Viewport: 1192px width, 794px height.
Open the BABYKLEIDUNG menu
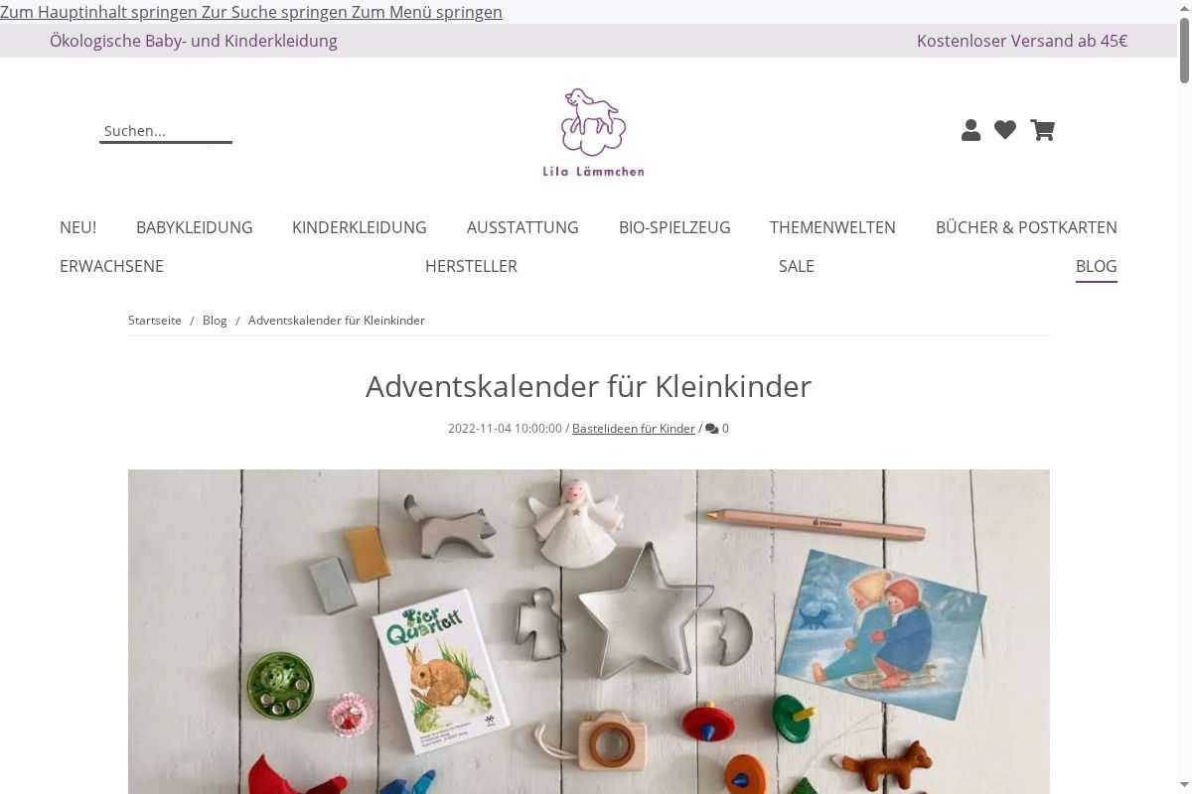(195, 227)
